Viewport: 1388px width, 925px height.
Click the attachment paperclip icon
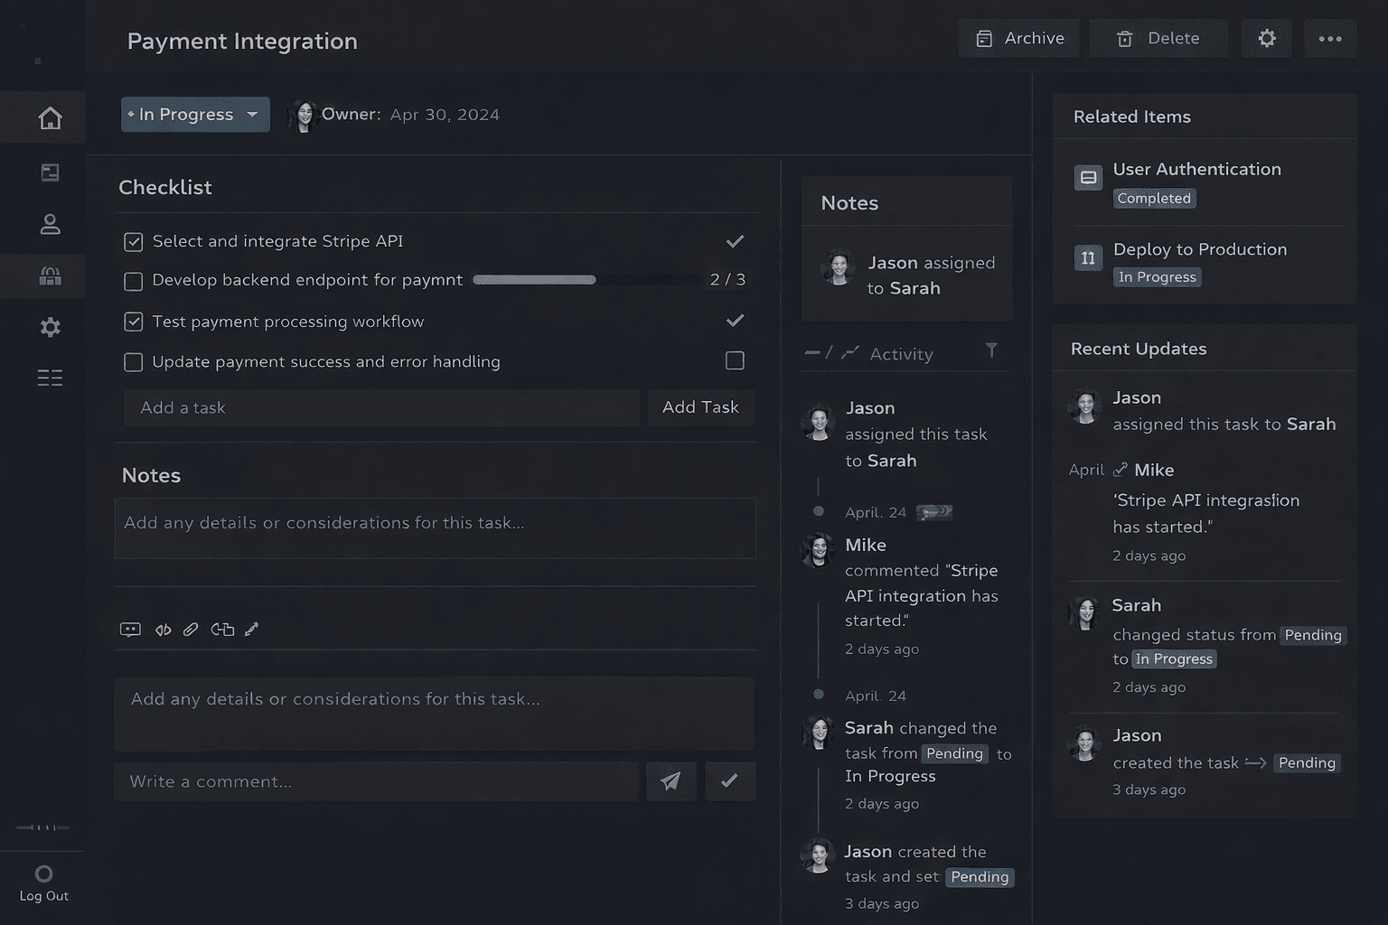tap(190, 630)
